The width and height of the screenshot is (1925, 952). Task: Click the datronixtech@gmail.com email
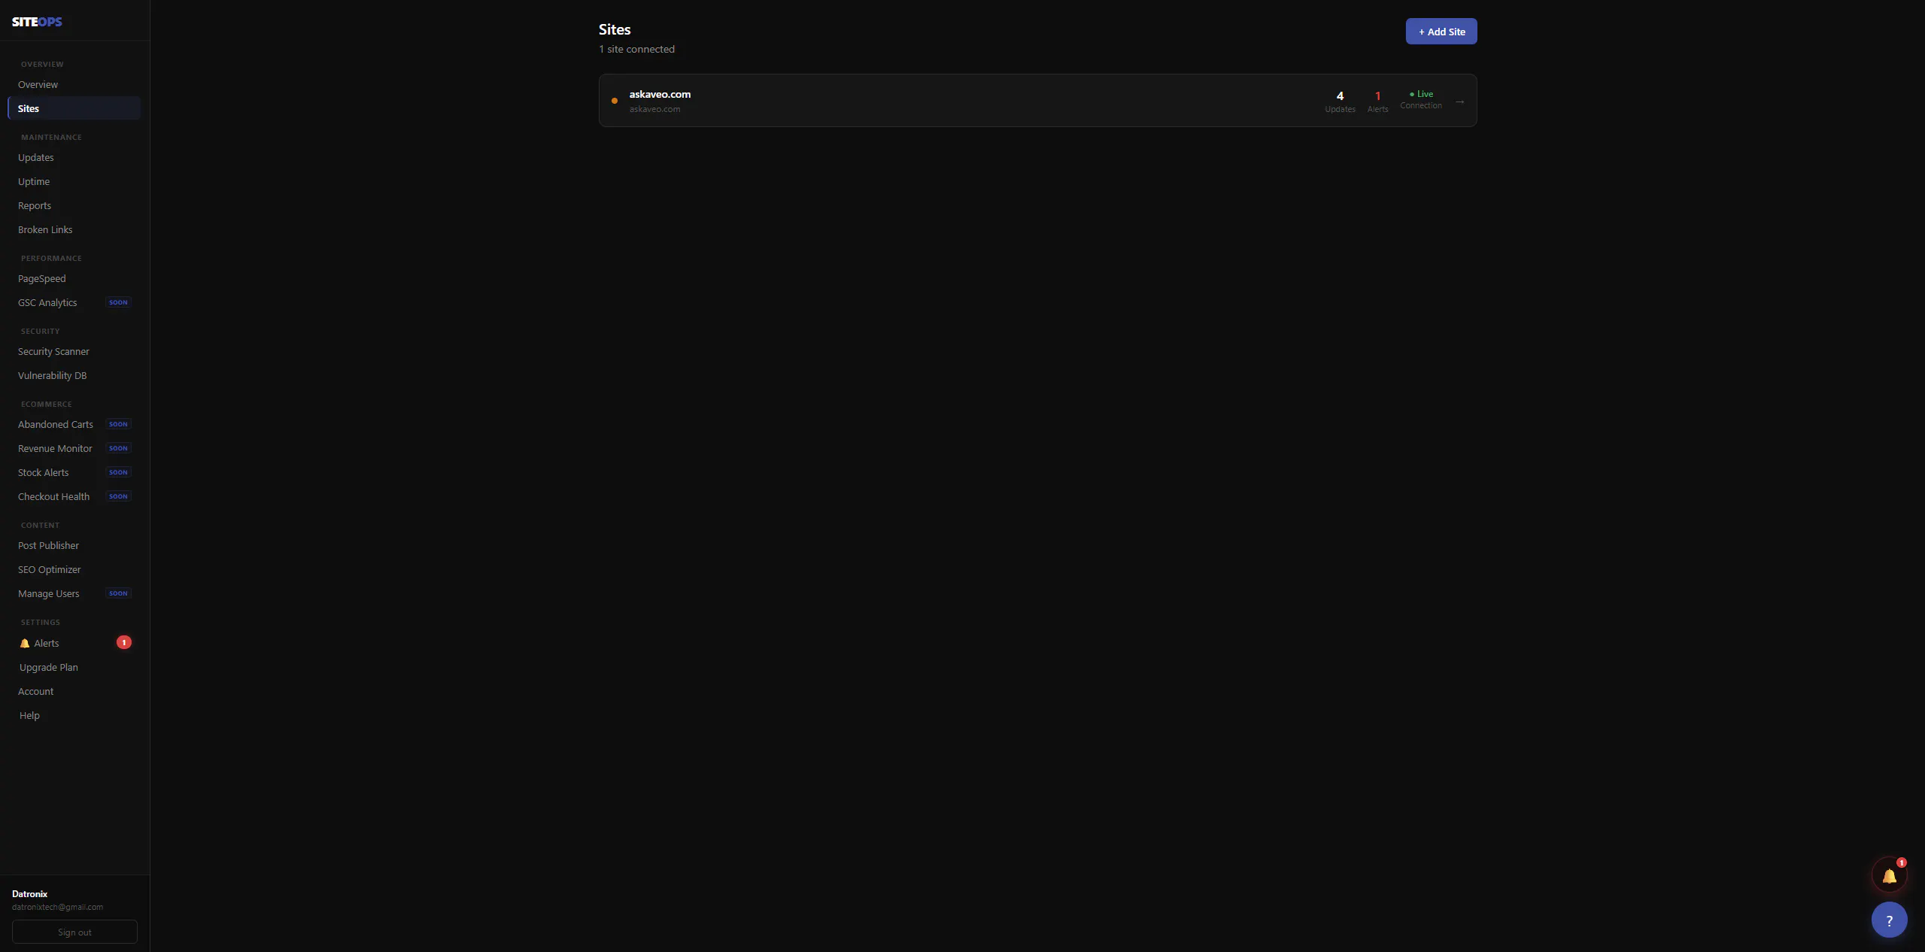57,907
